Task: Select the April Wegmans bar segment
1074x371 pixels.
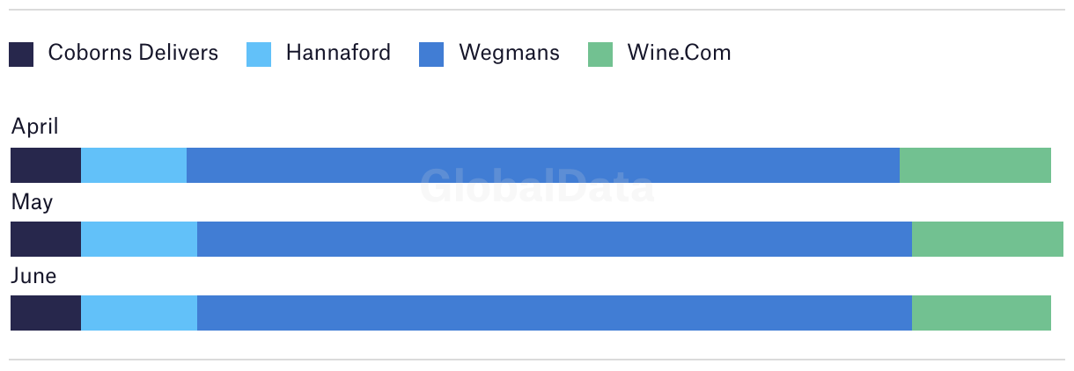Action: click(543, 165)
